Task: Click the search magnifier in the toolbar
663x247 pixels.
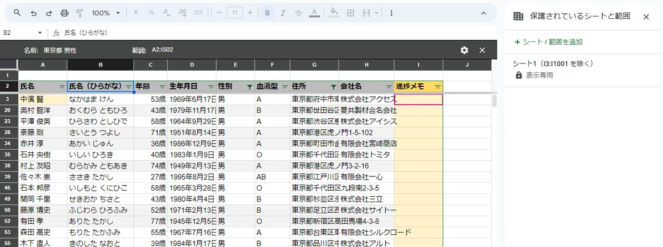Action: pos(17,13)
